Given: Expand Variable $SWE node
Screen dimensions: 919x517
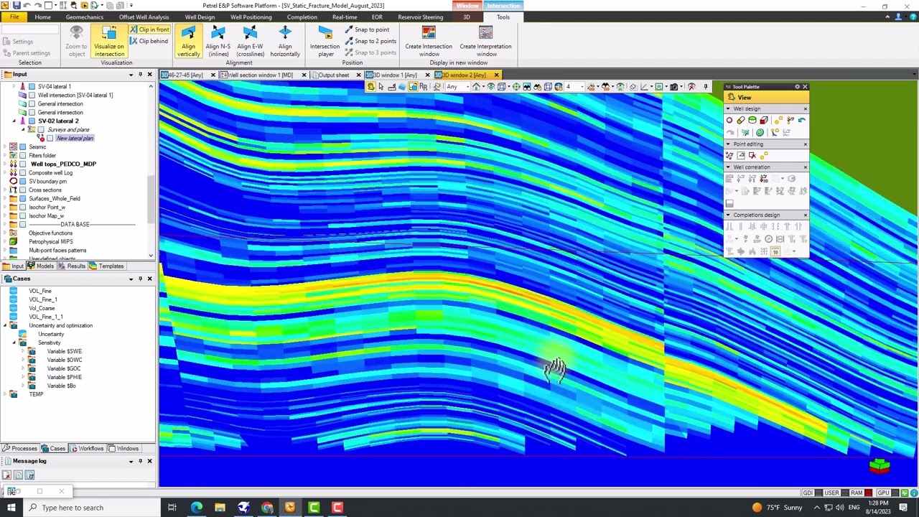Looking at the screenshot, I should click(x=22, y=351).
